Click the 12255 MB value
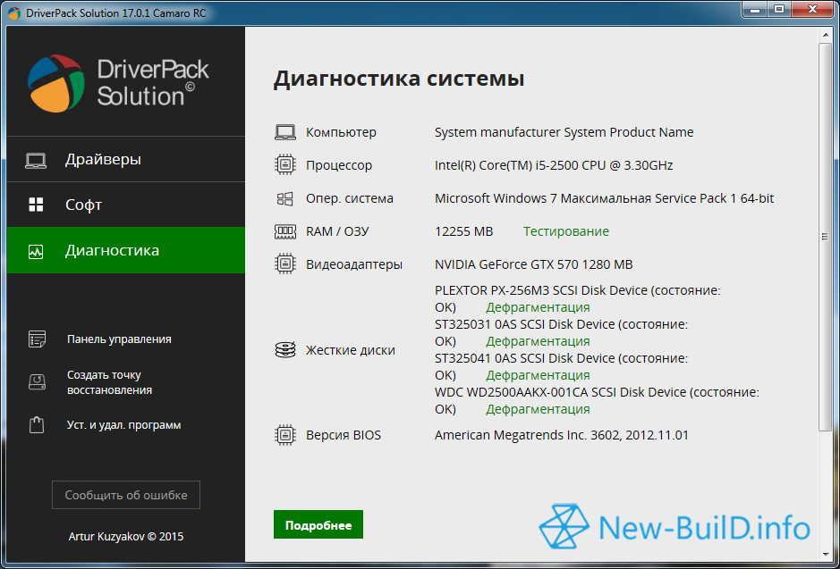 click(464, 231)
